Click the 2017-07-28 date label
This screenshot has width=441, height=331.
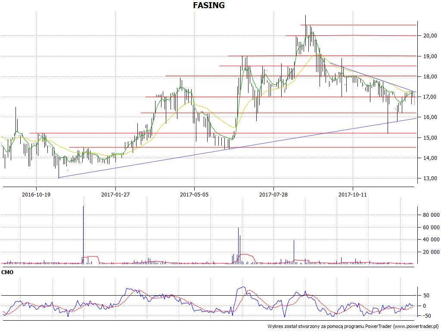point(273,194)
